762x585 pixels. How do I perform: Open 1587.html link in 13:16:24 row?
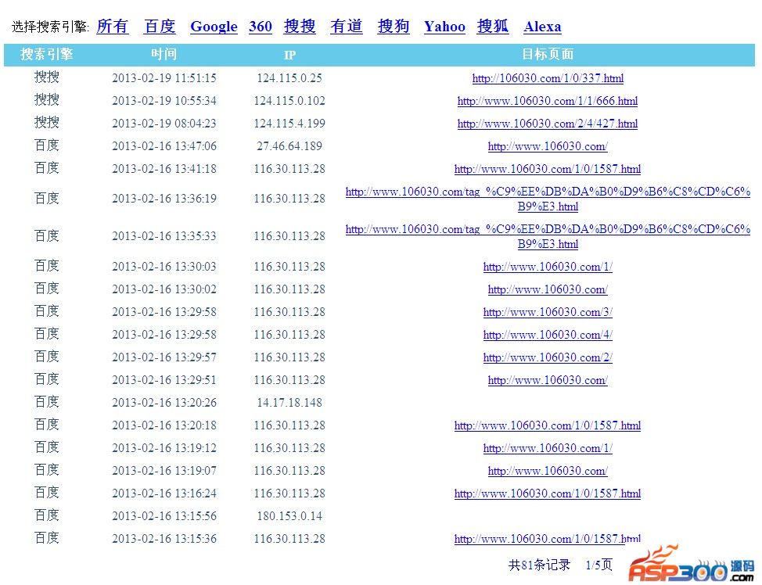coord(548,493)
